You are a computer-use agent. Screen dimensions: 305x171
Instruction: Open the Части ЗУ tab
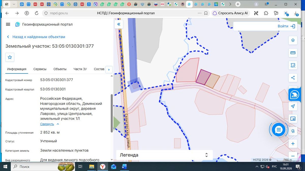[x=80, y=69]
